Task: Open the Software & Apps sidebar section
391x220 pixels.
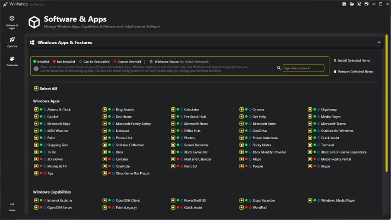Action: [12, 23]
